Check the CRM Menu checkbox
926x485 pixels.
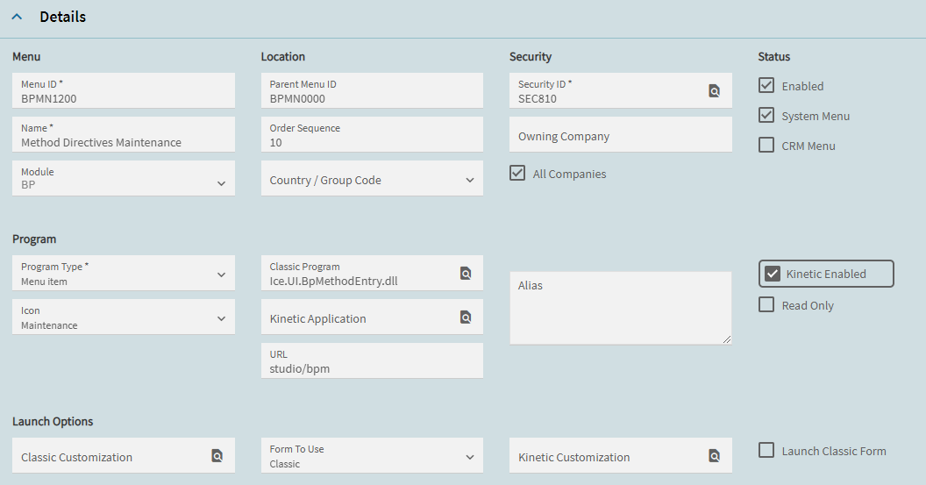coord(766,145)
